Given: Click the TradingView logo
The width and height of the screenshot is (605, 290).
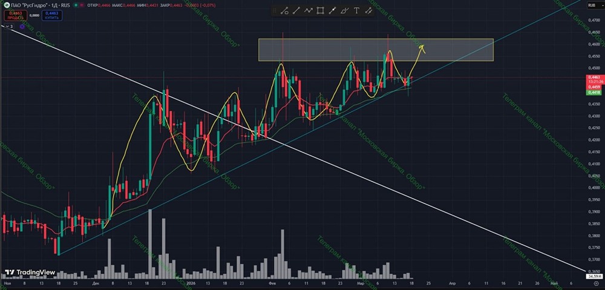Looking at the screenshot, I should click(30, 272).
